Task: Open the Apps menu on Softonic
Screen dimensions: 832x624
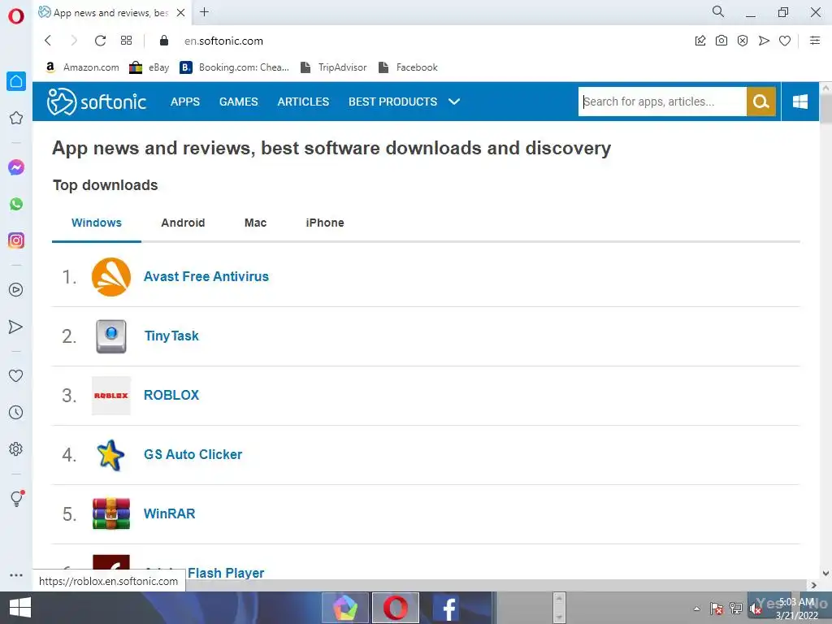Action: 185,102
